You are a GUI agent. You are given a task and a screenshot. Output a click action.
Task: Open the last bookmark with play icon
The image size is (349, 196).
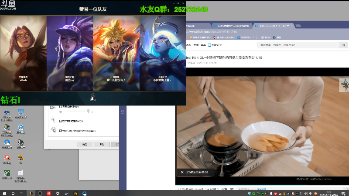click(277, 37)
